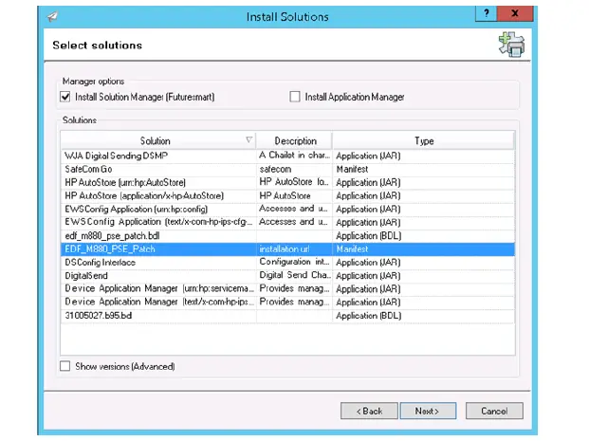Select HP AutoStore (application/x-hp-AutoStore) row
This screenshot has height=441, width=589.
tap(287, 195)
